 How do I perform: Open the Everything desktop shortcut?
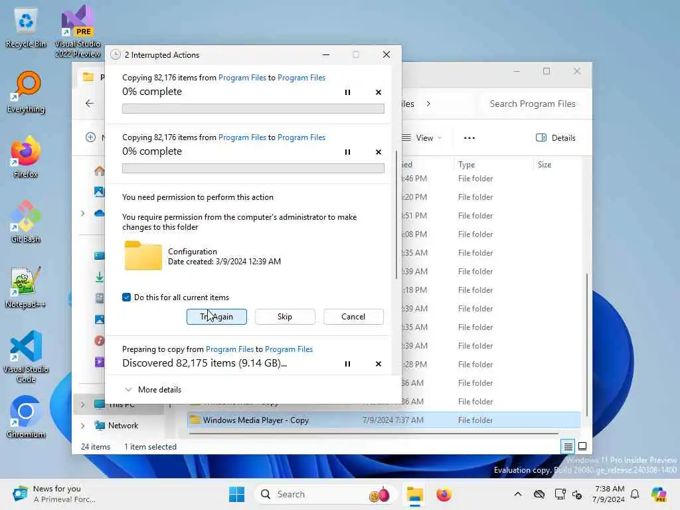click(26, 92)
